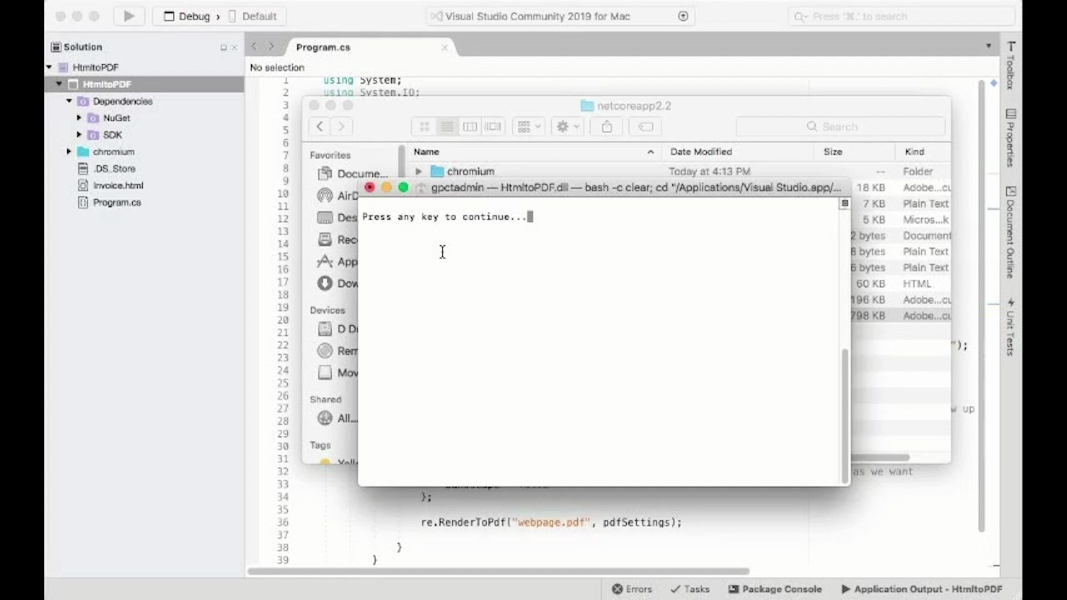Image resolution: width=1067 pixels, height=600 pixels.
Task: Open Recents in Finder sidebar
Action: [337, 239]
